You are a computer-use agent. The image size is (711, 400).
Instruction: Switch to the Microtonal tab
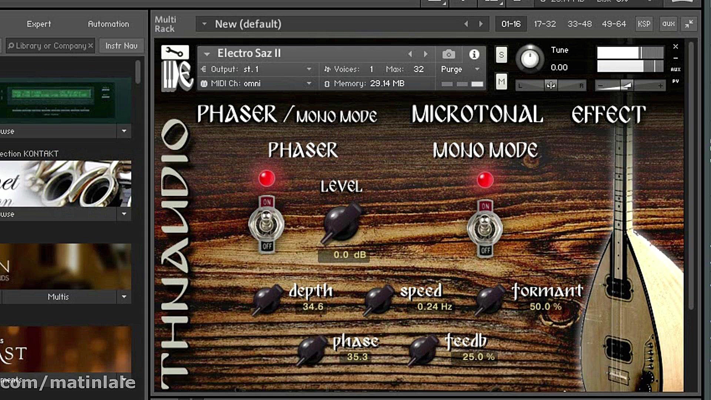click(477, 114)
